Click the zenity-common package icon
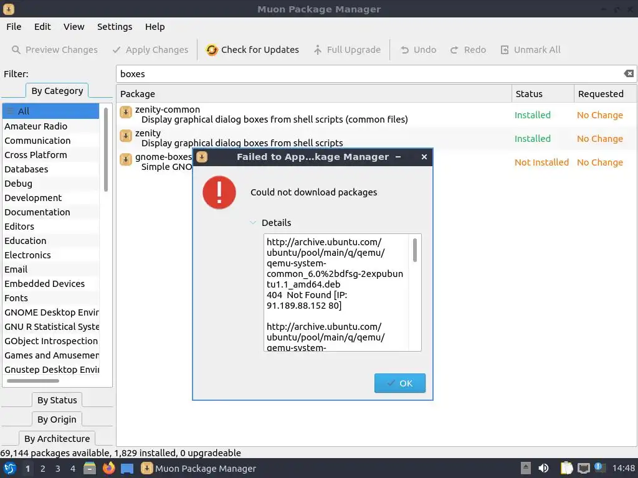 126,112
